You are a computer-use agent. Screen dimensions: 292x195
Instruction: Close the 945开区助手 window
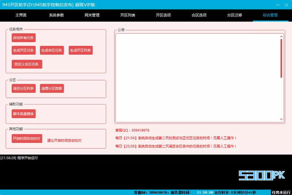click(x=287, y=5)
